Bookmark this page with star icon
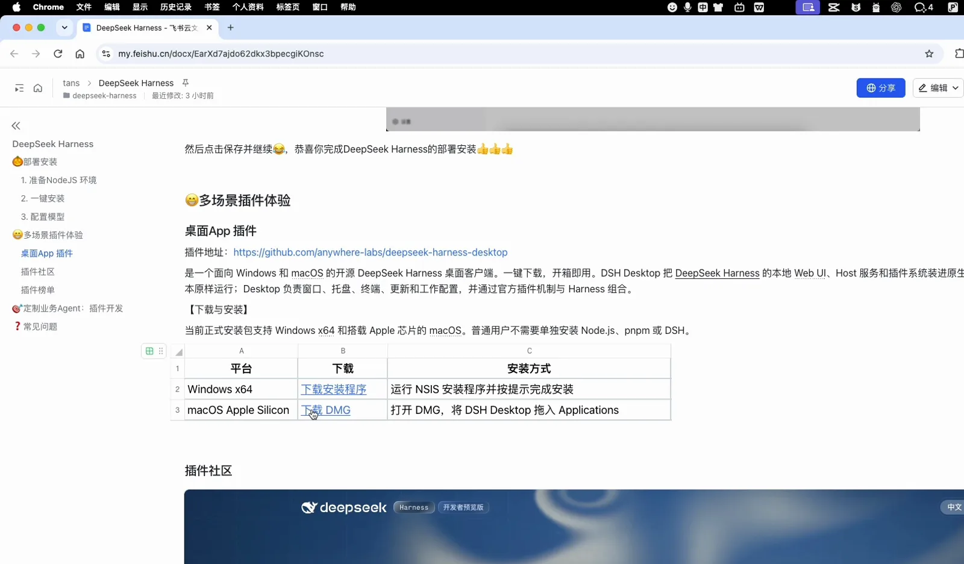The height and width of the screenshot is (564, 964). (929, 54)
